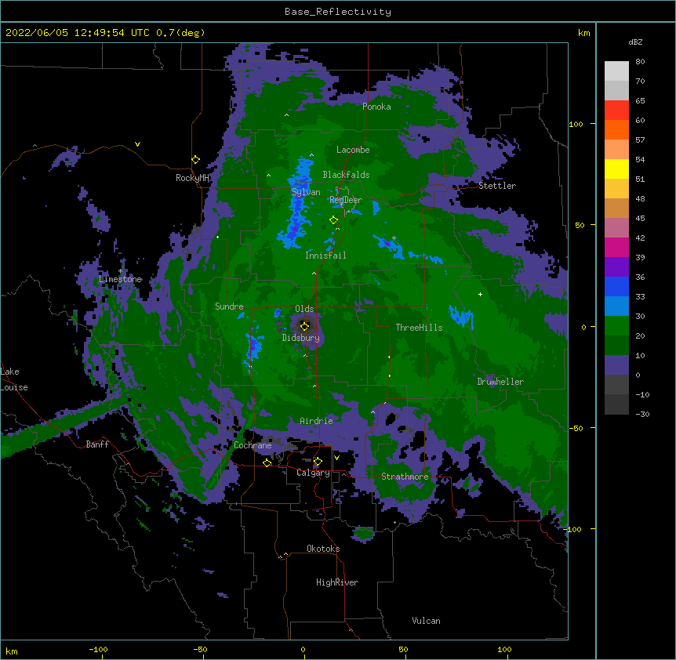Select the Limestone label
This screenshot has height=660, width=676.
[120, 279]
